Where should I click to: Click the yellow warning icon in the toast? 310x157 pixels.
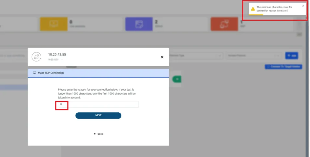pyautogui.click(x=253, y=9)
